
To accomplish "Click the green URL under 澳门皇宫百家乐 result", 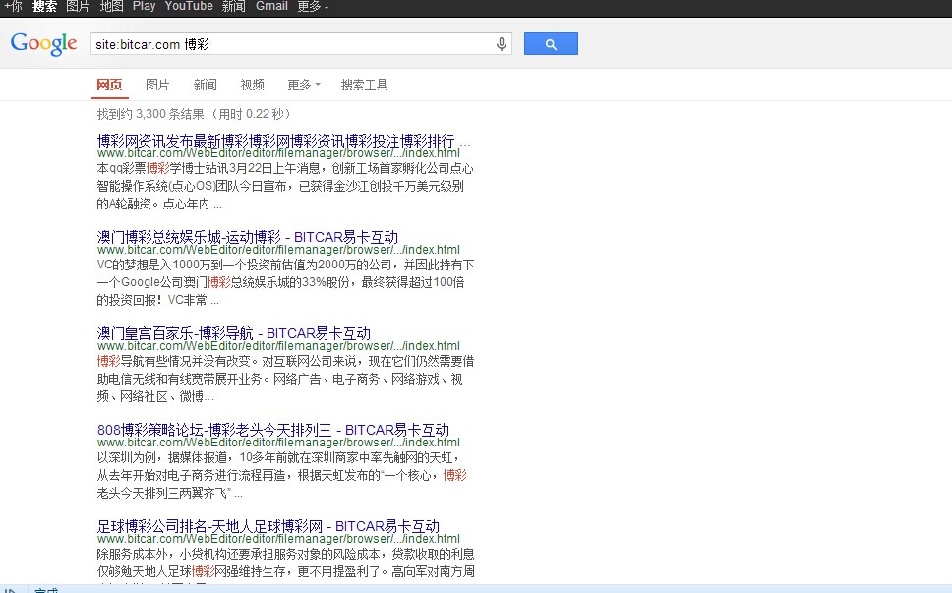I will 278,346.
